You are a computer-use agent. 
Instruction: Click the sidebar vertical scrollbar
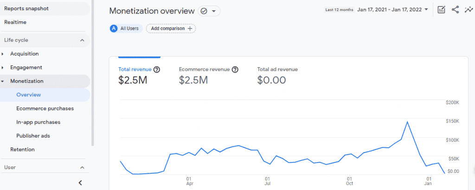(x=92, y=73)
